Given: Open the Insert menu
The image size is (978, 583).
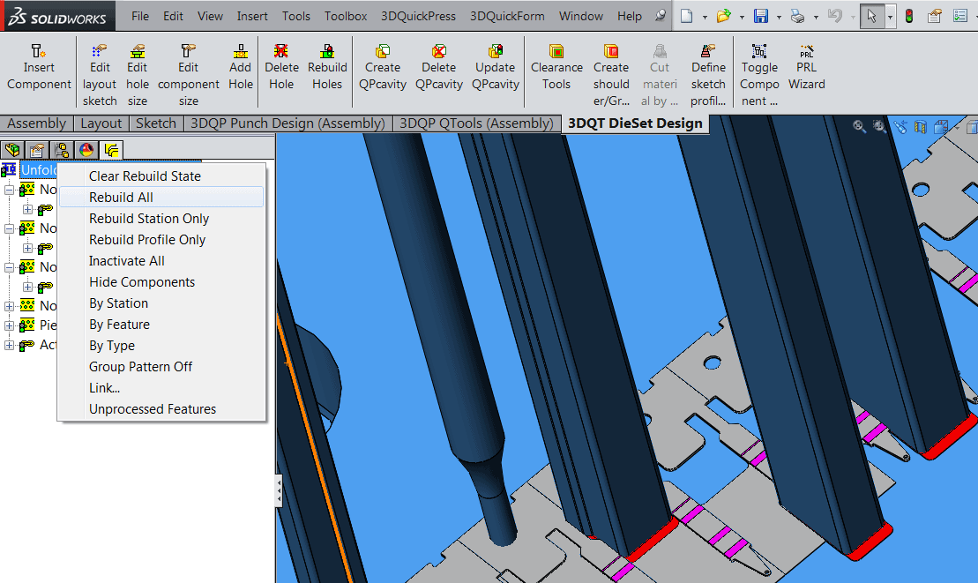Looking at the screenshot, I should [x=252, y=16].
